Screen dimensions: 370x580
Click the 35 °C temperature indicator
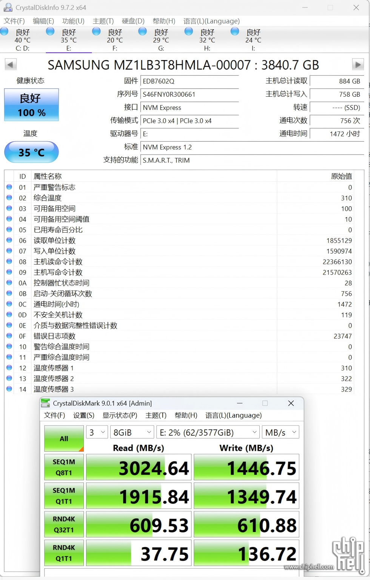[x=32, y=152]
